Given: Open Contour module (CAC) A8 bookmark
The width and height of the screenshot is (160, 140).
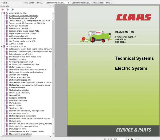Looking at the screenshot, I should coord(29,21).
